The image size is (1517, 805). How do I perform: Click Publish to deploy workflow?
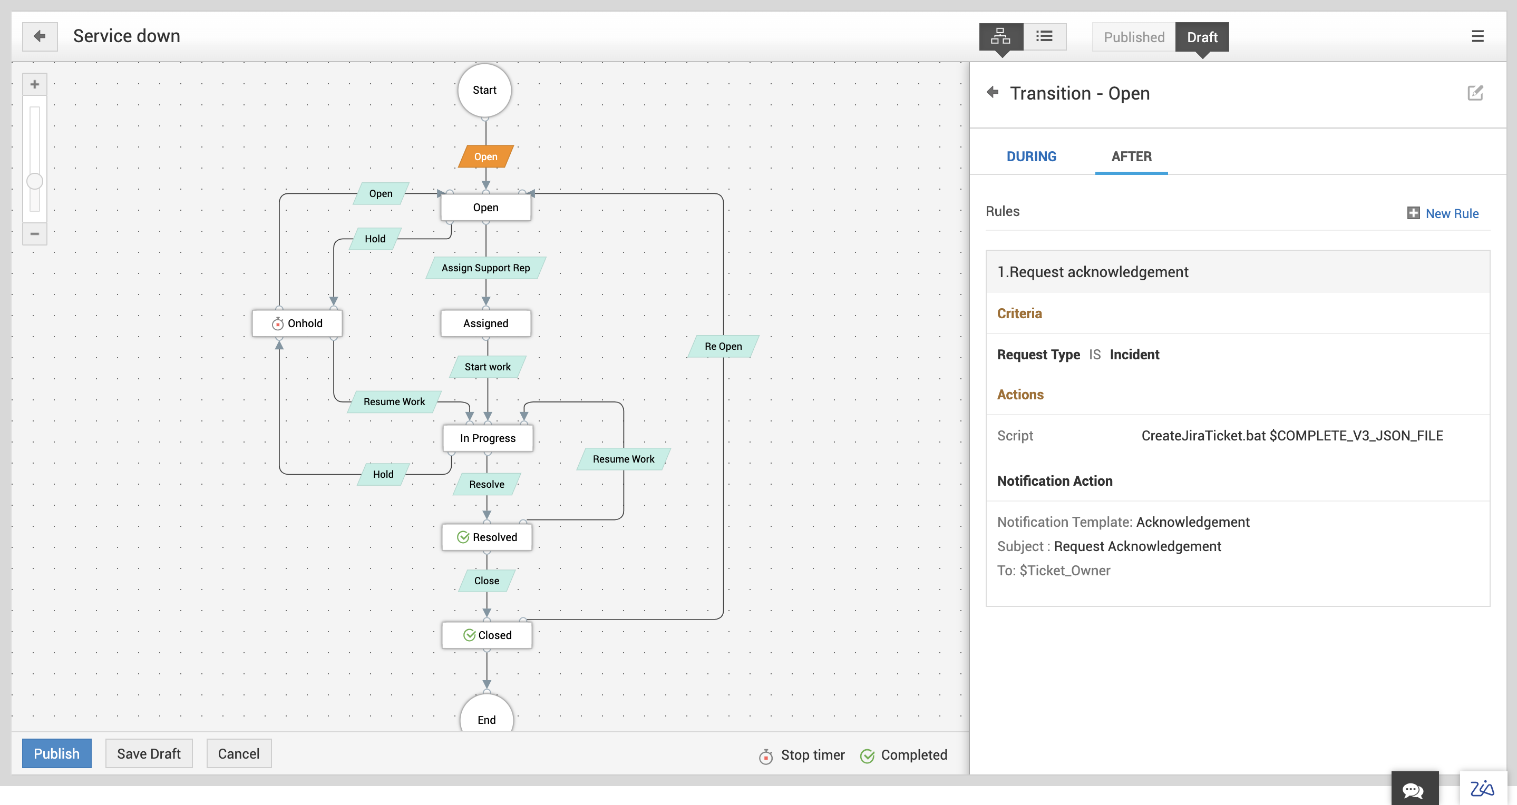[x=56, y=754]
